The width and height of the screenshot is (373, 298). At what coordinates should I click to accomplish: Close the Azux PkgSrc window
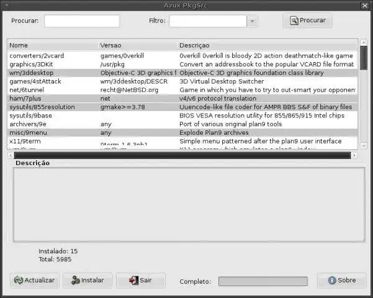pos(365,6)
